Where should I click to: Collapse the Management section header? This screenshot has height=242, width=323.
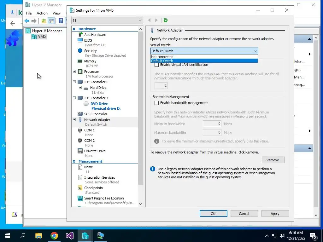74,161
